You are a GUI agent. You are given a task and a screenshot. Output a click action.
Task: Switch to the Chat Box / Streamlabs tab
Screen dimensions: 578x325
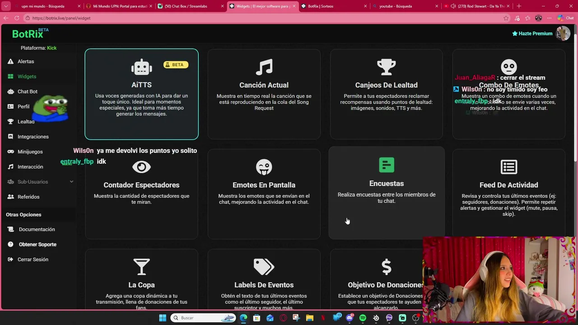[x=191, y=6]
